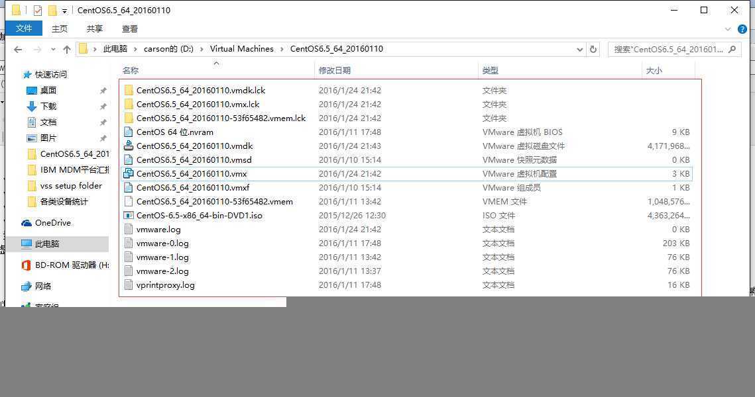Click the 2015/12/26 12:30 date cell
755x397 pixels.
coord(352,215)
